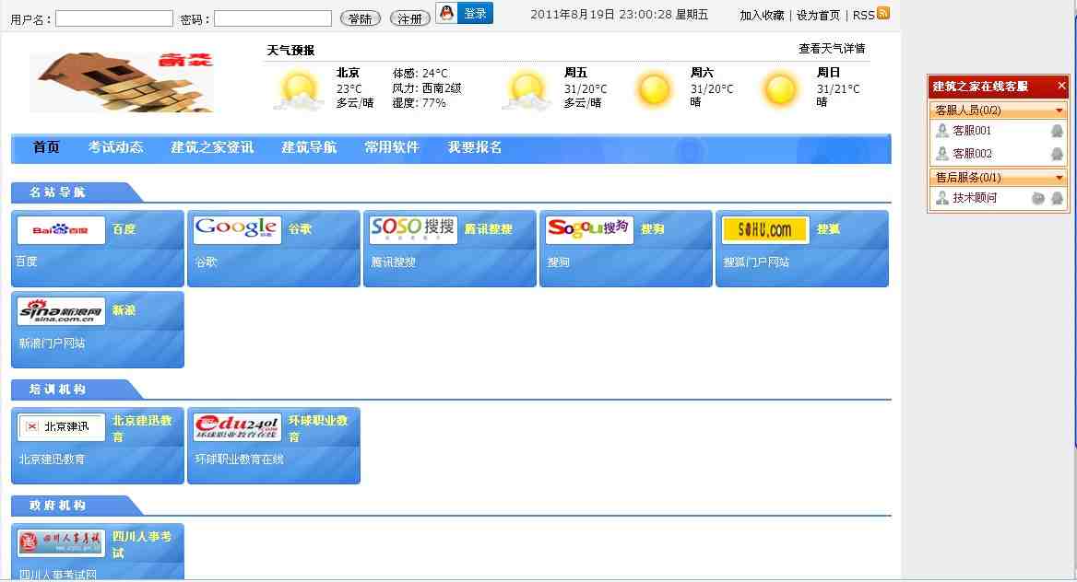Click the avatar icon beside 客服001
This screenshot has height=582, width=1077.
(x=942, y=131)
